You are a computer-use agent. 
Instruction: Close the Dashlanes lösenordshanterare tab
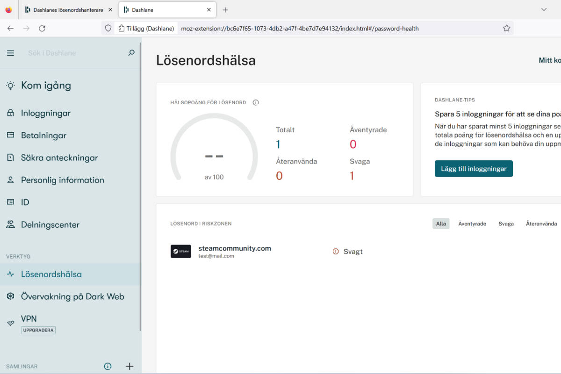tap(110, 10)
